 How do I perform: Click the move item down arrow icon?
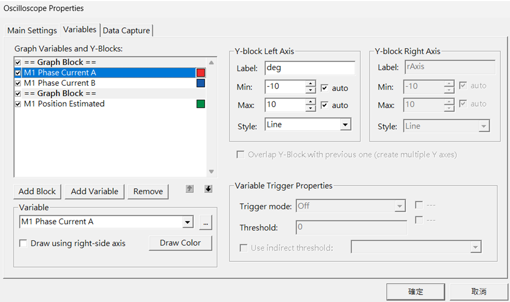pyautogui.click(x=208, y=189)
